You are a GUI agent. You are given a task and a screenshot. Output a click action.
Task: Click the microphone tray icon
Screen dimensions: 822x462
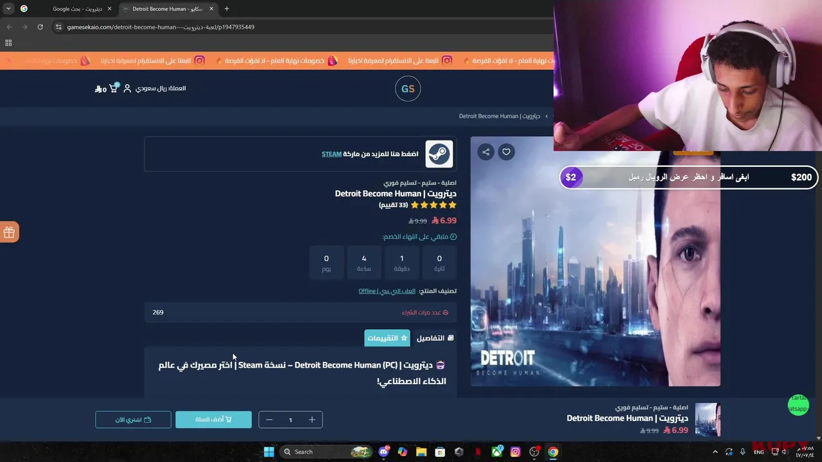coord(742,452)
